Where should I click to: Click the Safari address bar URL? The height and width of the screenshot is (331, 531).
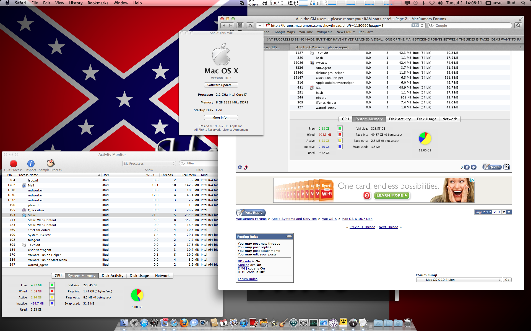point(327,25)
